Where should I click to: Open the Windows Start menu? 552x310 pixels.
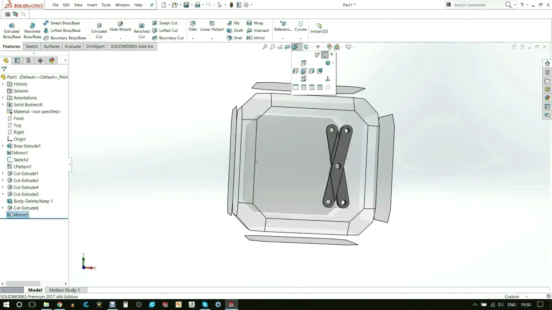click(x=6, y=305)
